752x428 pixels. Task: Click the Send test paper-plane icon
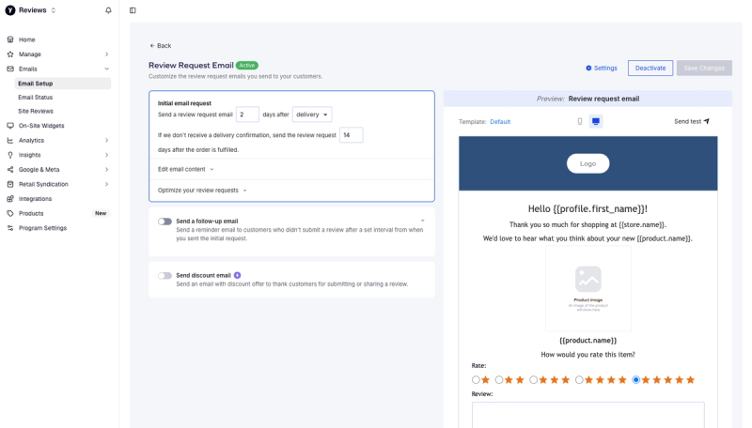tap(706, 121)
